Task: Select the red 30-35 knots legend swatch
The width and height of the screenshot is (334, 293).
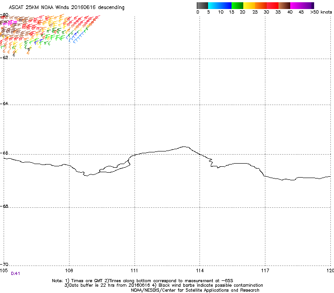Action: (273, 5)
